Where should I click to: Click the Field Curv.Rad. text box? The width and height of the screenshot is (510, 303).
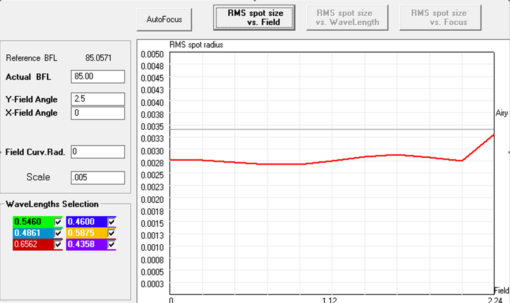[97, 152]
